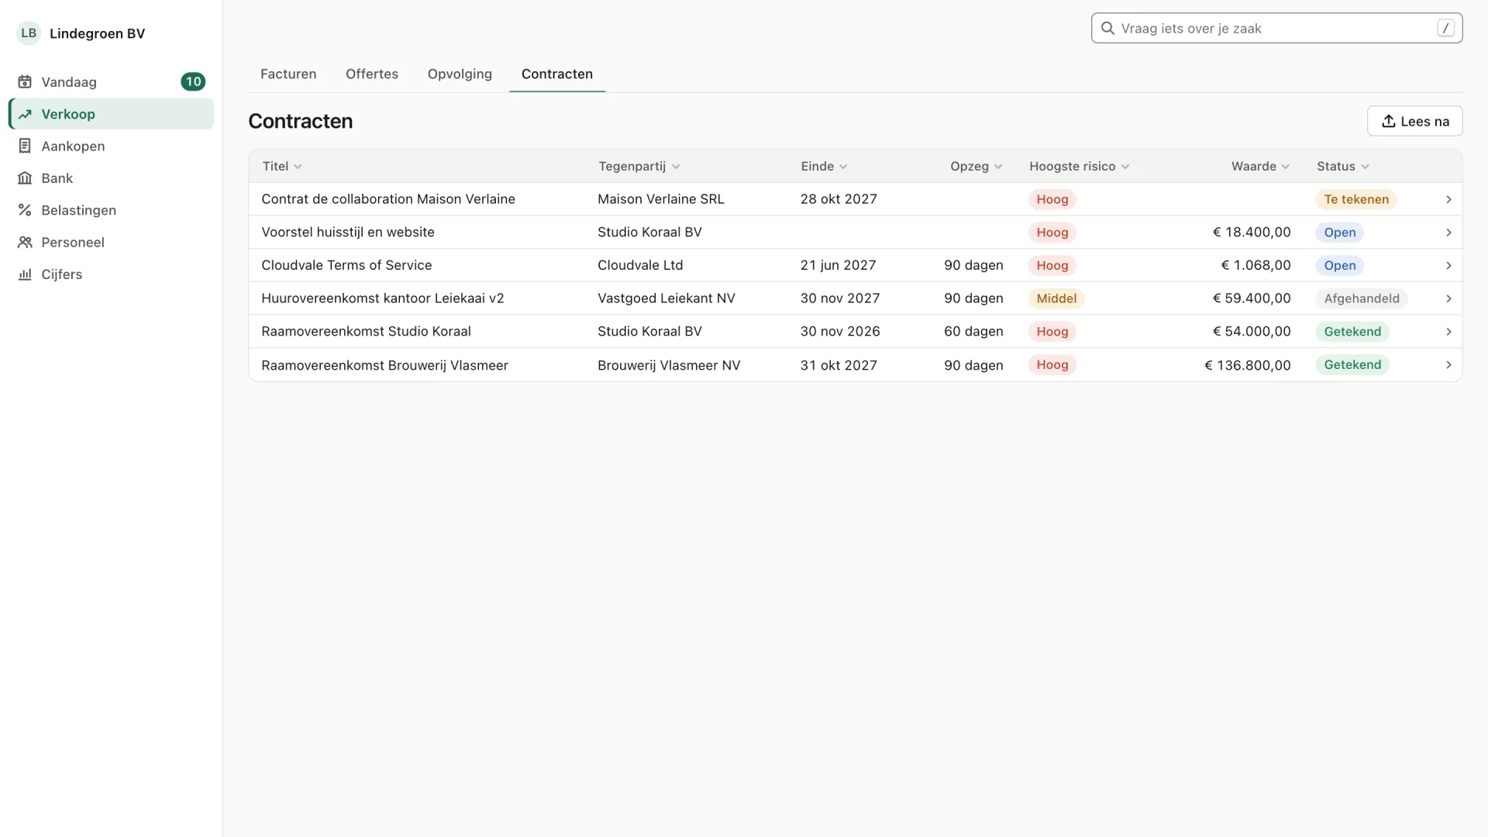This screenshot has height=837, width=1488.
Task: Open the Cijfers bar chart icon
Action: point(25,274)
